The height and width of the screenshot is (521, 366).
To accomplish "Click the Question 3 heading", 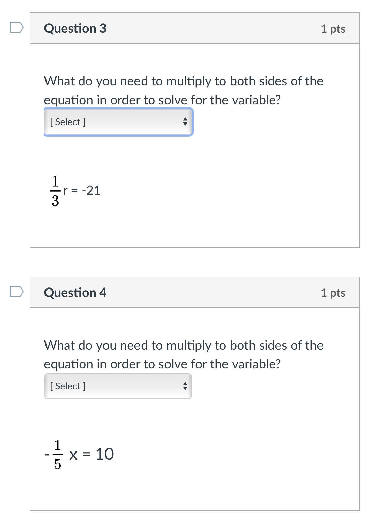I will (75, 28).
